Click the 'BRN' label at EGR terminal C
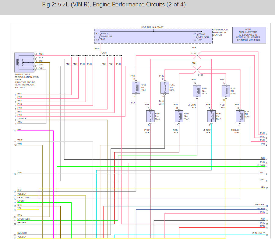 coord(41,61)
